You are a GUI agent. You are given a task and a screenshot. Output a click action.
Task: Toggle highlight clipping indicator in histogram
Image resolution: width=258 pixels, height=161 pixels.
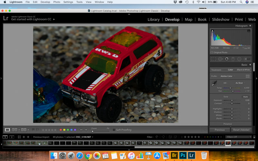click(x=249, y=31)
